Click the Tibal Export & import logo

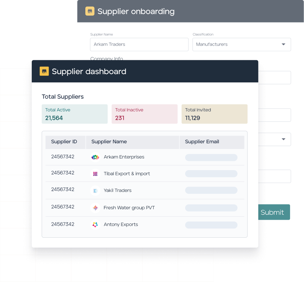click(x=95, y=174)
